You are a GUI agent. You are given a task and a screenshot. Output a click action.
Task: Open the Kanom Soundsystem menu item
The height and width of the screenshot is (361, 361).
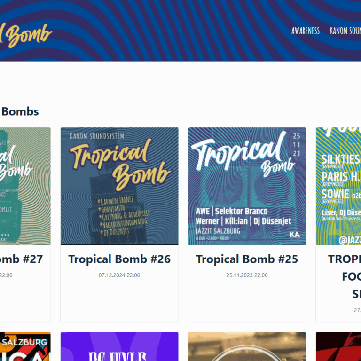345,31
